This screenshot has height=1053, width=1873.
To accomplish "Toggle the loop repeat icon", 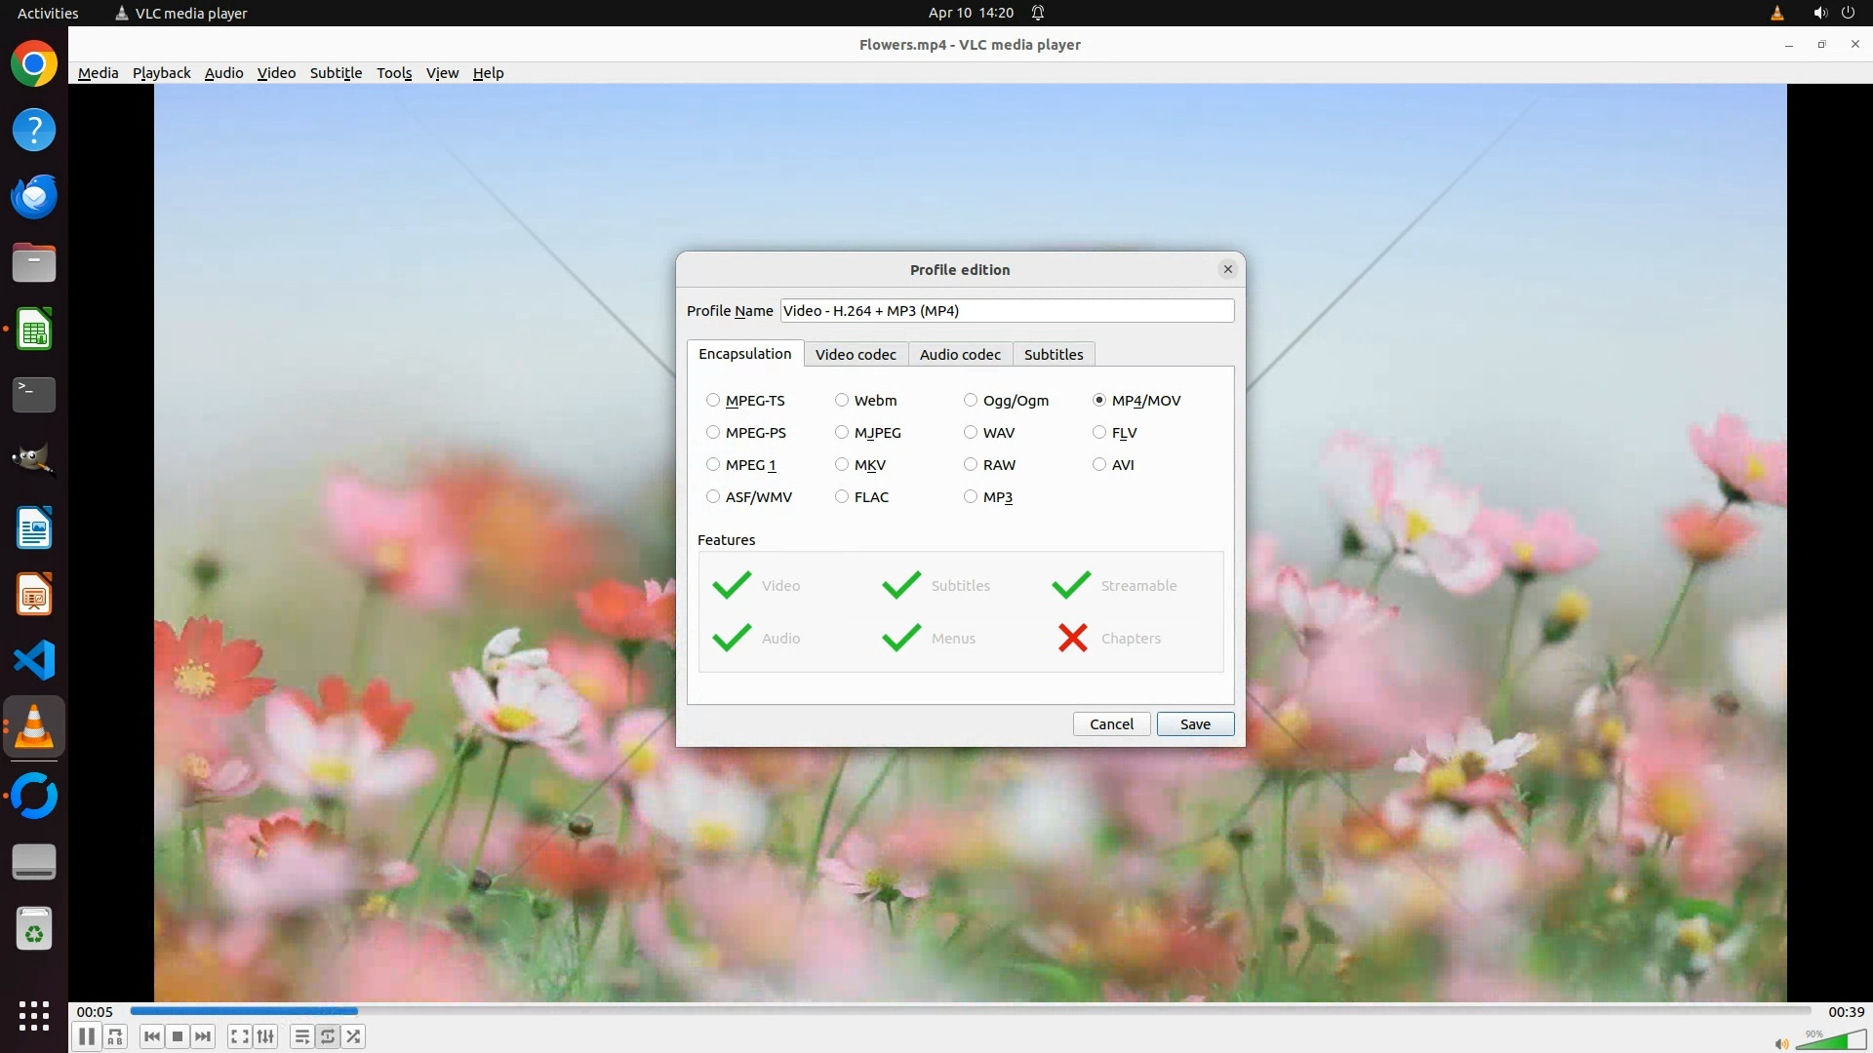I will [x=328, y=1036].
